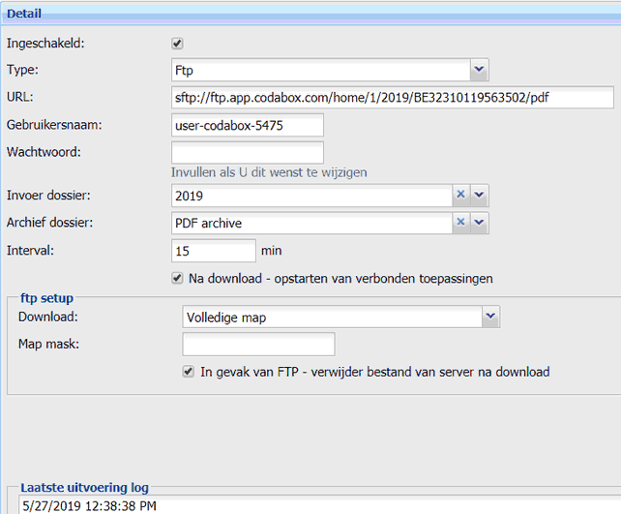621x514 pixels.
Task: Select the Download label
Action: 48,317
